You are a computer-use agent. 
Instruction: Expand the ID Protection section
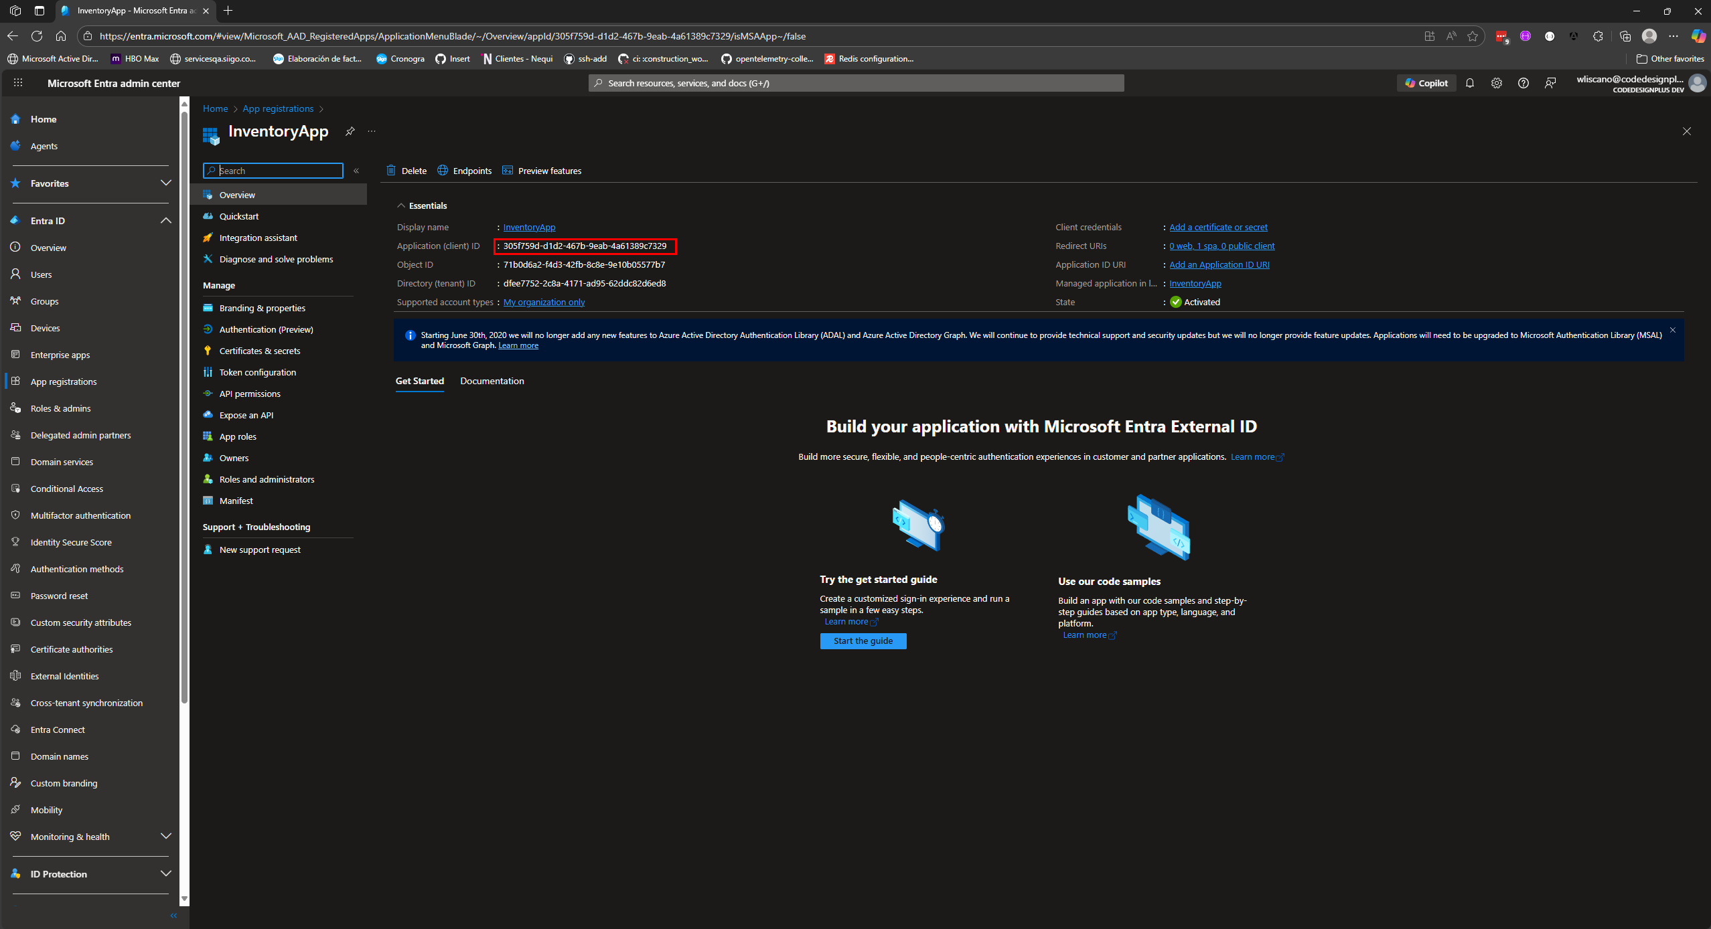[166, 873]
